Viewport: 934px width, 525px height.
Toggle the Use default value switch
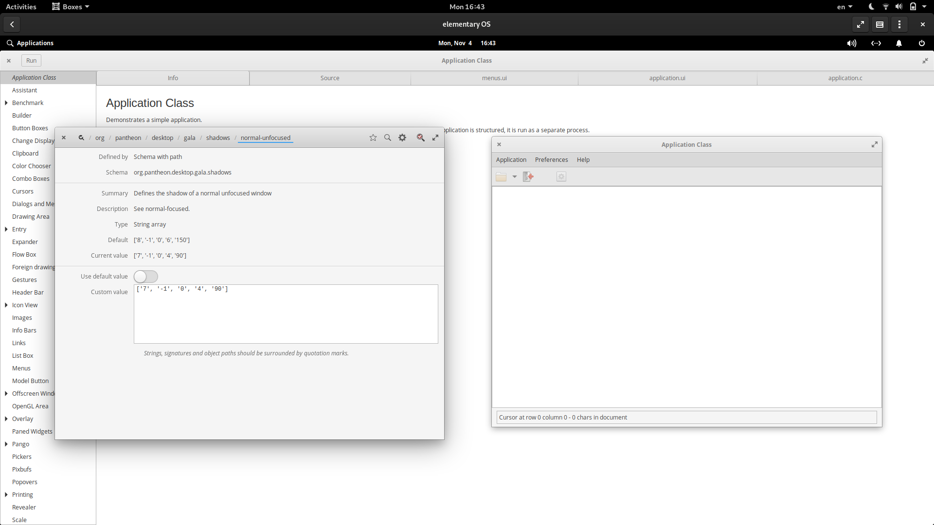coord(146,277)
